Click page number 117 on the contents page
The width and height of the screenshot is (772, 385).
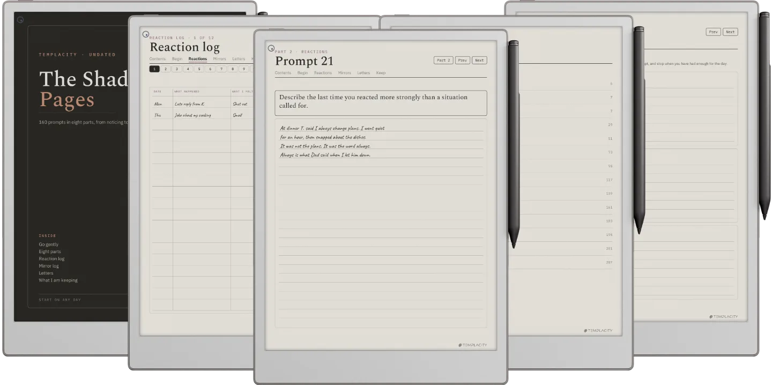pos(609,180)
